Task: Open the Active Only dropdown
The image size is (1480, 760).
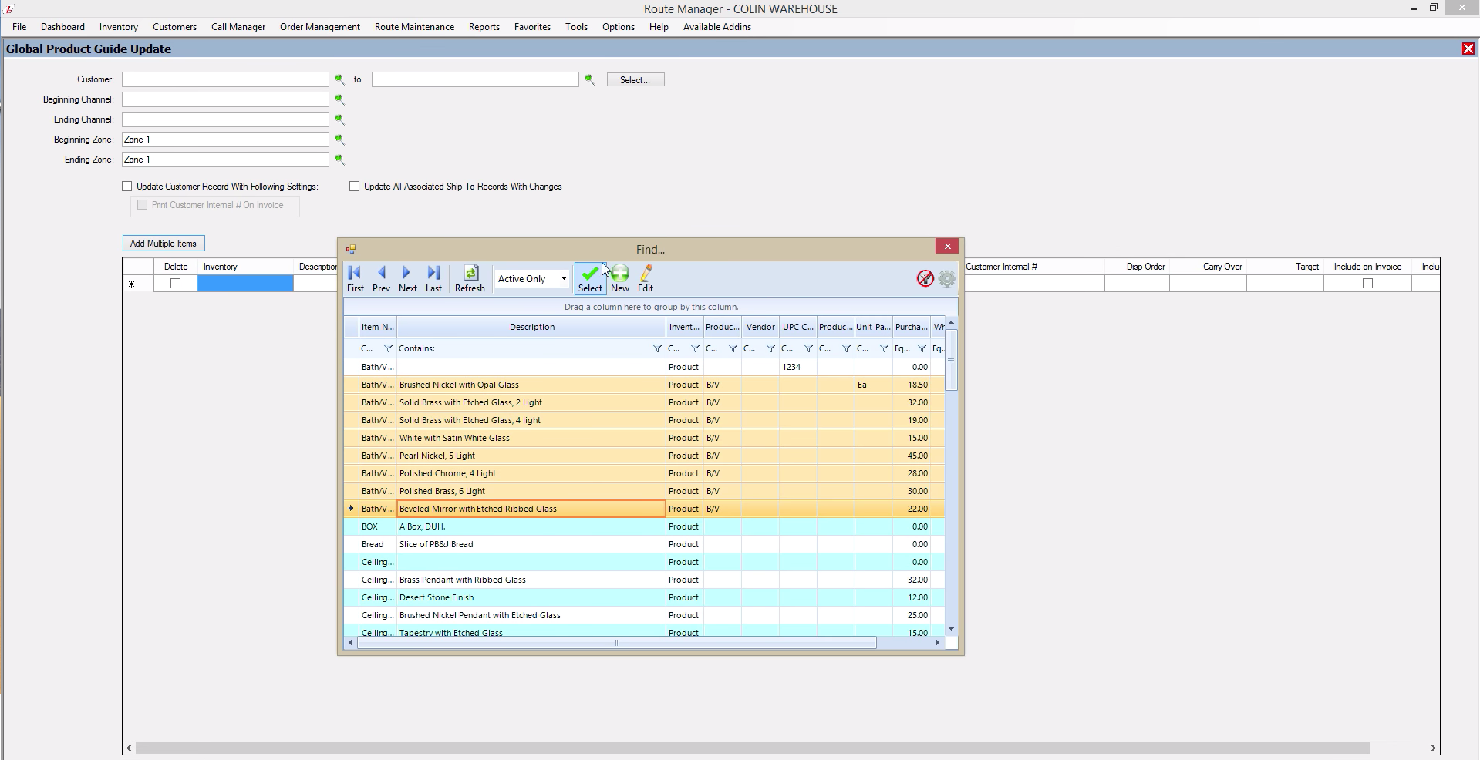Action: click(x=564, y=279)
